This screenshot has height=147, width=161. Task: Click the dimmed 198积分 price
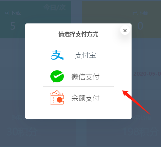pos(140,132)
